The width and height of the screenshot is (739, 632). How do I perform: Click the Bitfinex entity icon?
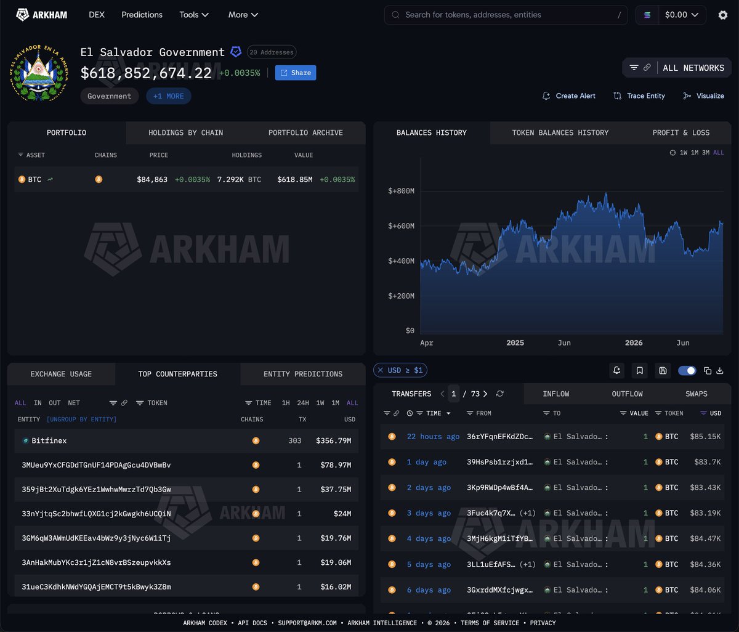click(25, 440)
